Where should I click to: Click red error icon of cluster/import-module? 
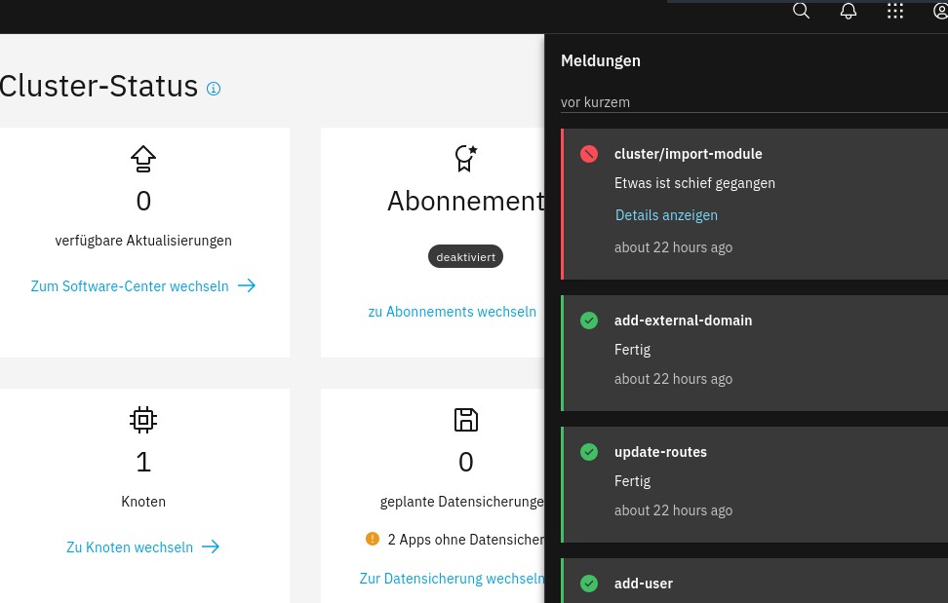tap(589, 154)
